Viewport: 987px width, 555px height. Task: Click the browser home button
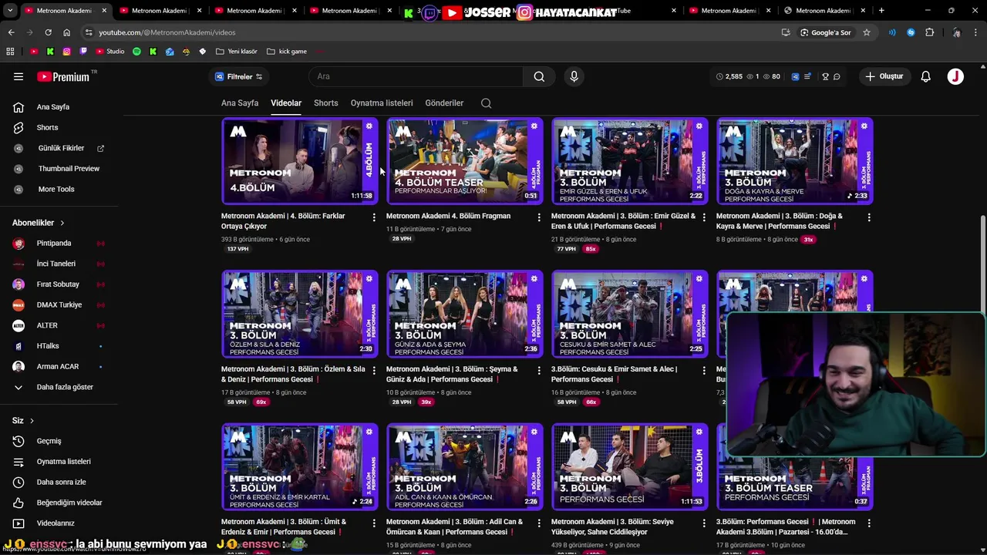point(66,32)
